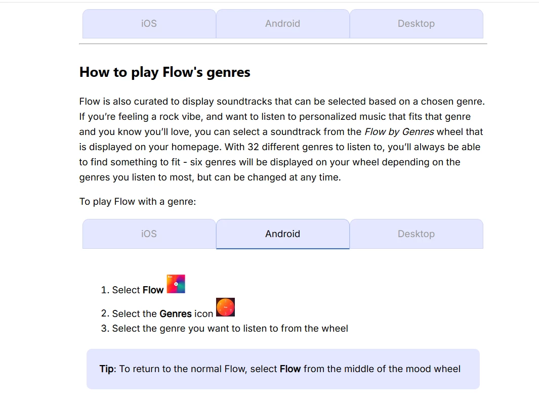539x408 pixels.
Task: Select the iOS tab above the genres heading
Action: click(149, 24)
